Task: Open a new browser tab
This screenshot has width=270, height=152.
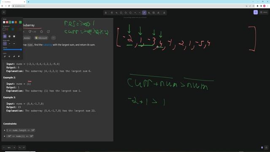Action: pos(28,2)
